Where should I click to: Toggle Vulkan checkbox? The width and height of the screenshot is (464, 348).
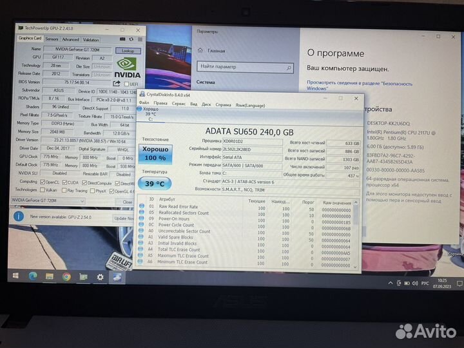tap(43, 189)
